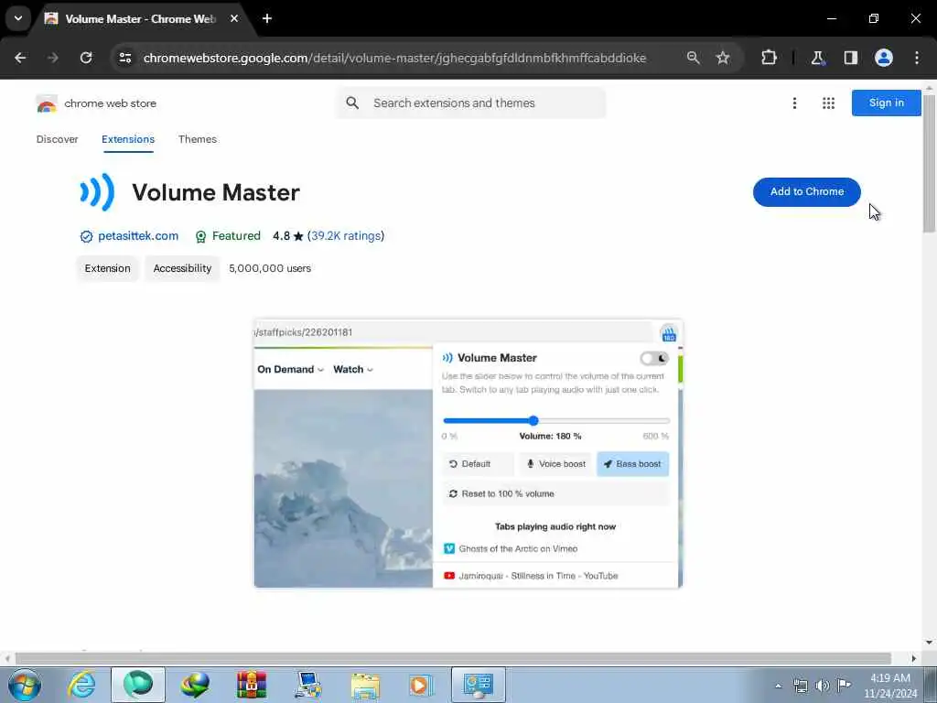Switch to the Extensions tab
The image size is (937, 703).
tap(128, 139)
